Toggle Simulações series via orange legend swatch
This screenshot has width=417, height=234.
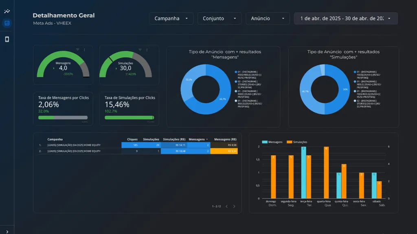(290, 142)
